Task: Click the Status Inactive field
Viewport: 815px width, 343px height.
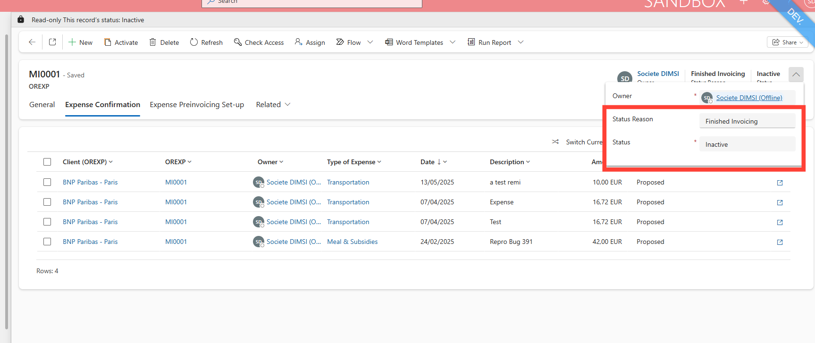Action: pyautogui.click(x=747, y=144)
